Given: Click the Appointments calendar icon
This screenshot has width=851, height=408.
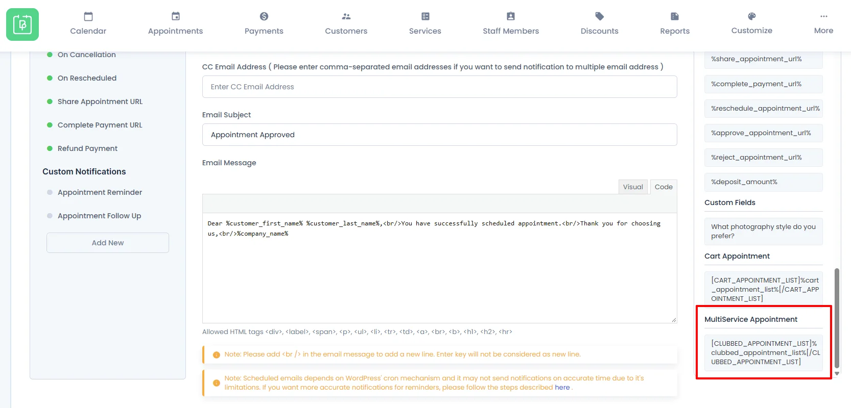Looking at the screenshot, I should coord(176,16).
